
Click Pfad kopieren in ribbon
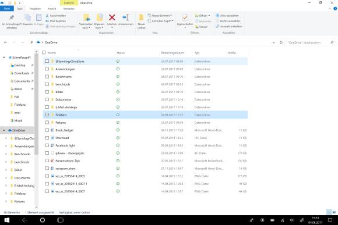(x=56, y=21)
